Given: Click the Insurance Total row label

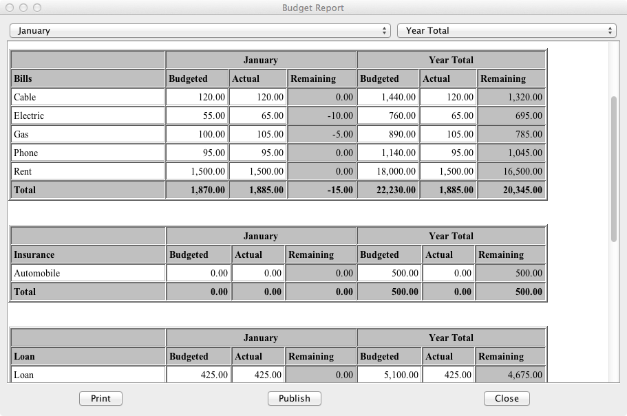Looking at the screenshot, I should 88,292.
